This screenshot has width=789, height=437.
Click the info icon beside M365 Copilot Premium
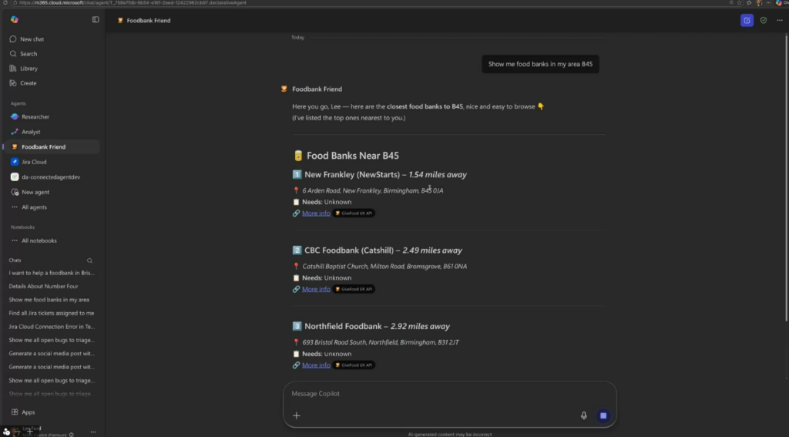[x=72, y=435]
